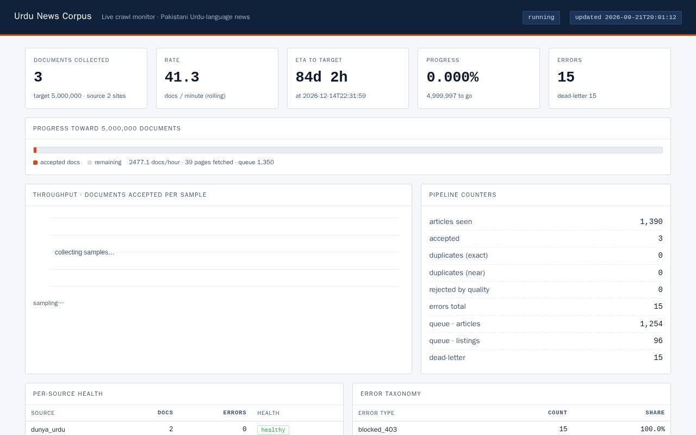Screen dimensions: 696x435
Task: Click the updated timestamp badge
Action: (625, 17)
